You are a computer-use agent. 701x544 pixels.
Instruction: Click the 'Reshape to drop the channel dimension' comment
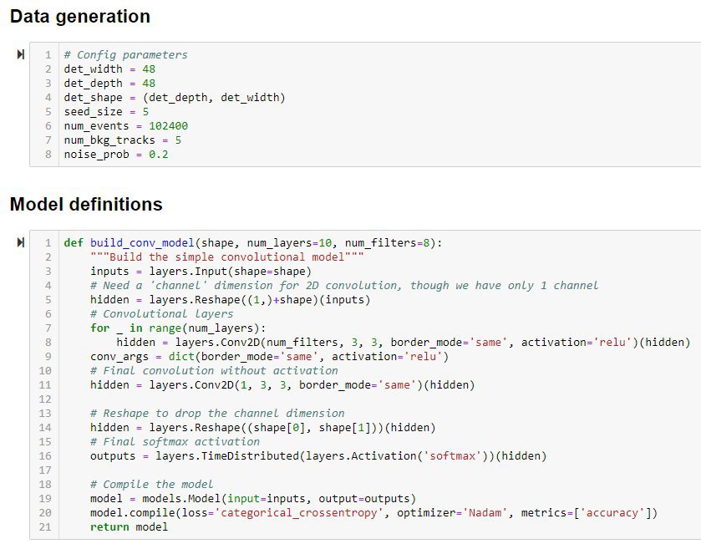pyautogui.click(x=217, y=414)
